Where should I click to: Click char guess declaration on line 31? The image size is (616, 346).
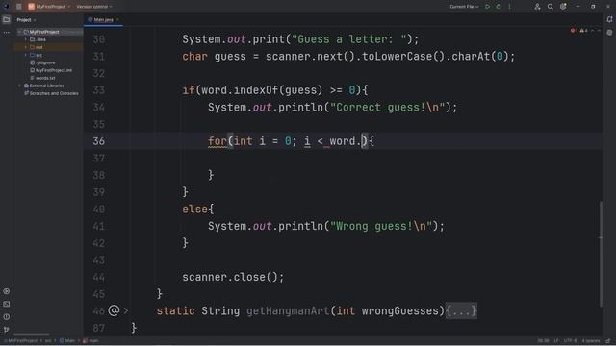click(x=215, y=57)
